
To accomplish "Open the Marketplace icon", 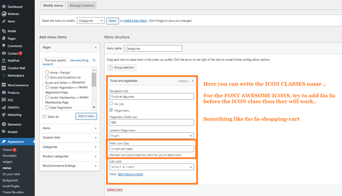I will (x=4, y=75).
